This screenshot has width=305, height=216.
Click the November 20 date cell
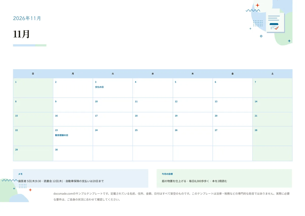[x=233, y=119]
